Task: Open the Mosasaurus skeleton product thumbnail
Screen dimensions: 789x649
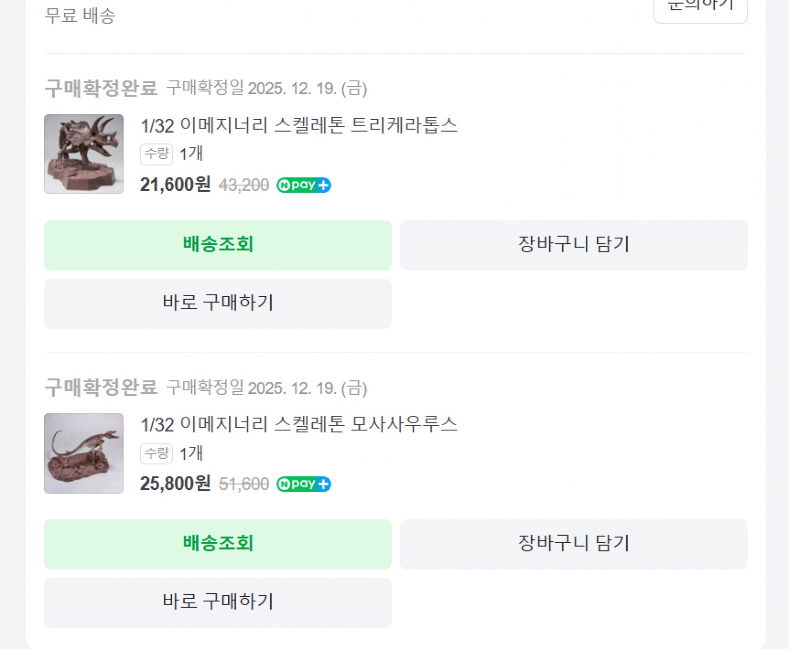Action: click(x=84, y=453)
